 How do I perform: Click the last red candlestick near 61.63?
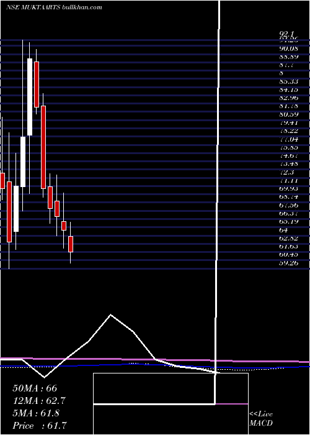(x=71, y=244)
